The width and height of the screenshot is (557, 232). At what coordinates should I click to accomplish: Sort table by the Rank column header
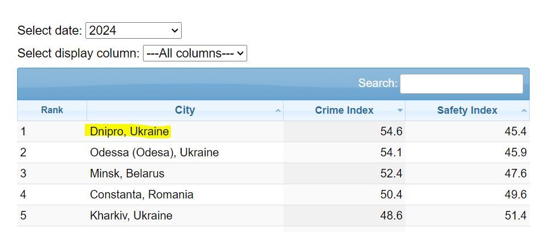point(52,110)
